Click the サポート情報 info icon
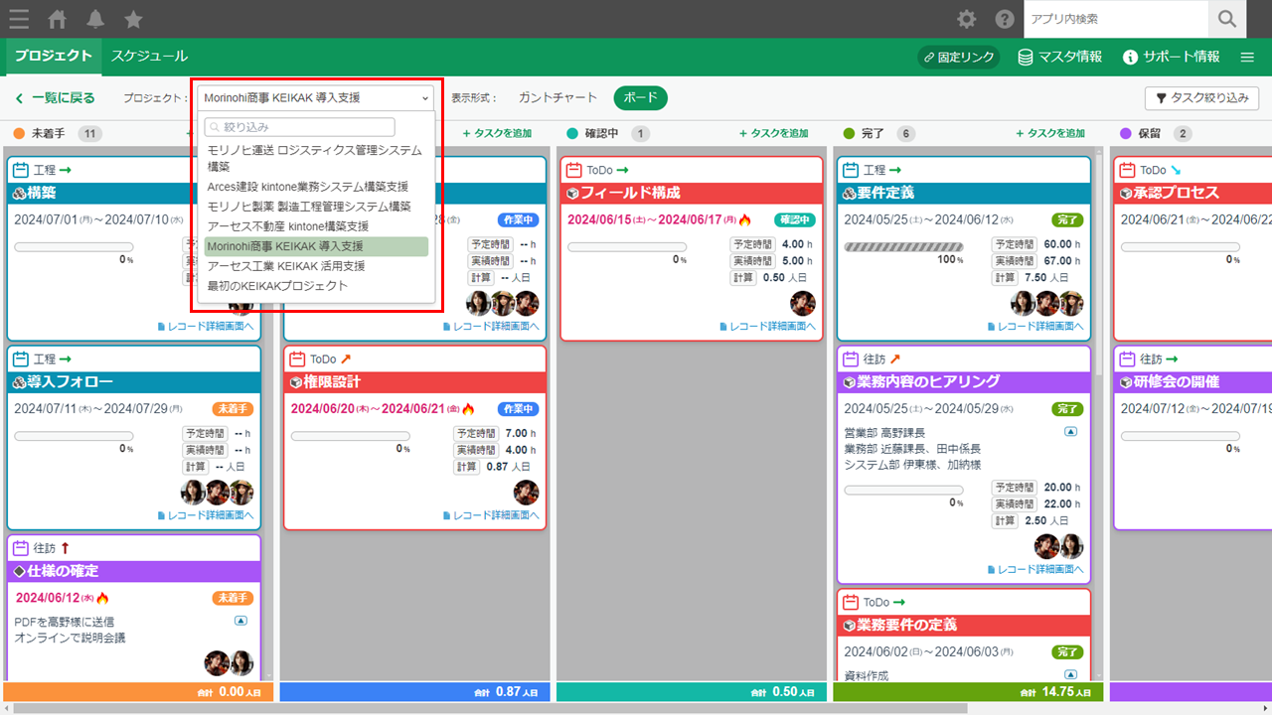The height and width of the screenshot is (715, 1272). pyautogui.click(x=1130, y=58)
